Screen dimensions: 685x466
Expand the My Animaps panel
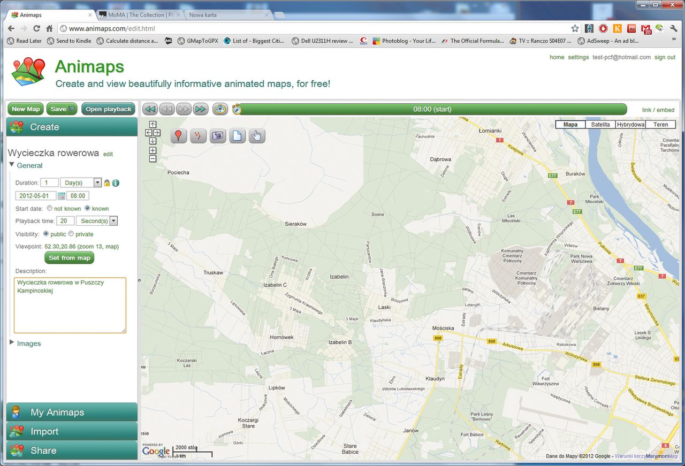(72, 412)
